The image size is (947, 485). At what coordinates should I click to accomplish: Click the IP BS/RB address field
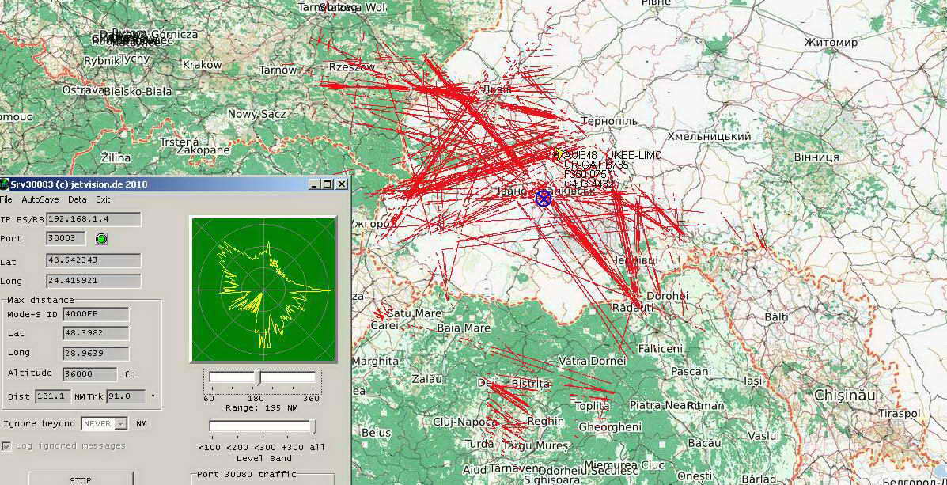(93, 219)
